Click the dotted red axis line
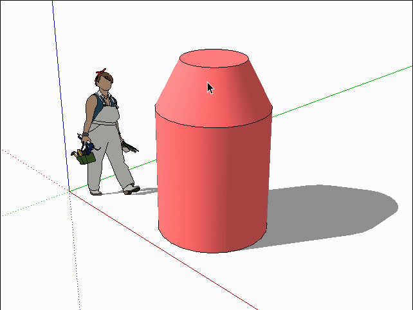The width and height of the screenshot is (413, 310). click(x=32, y=169)
